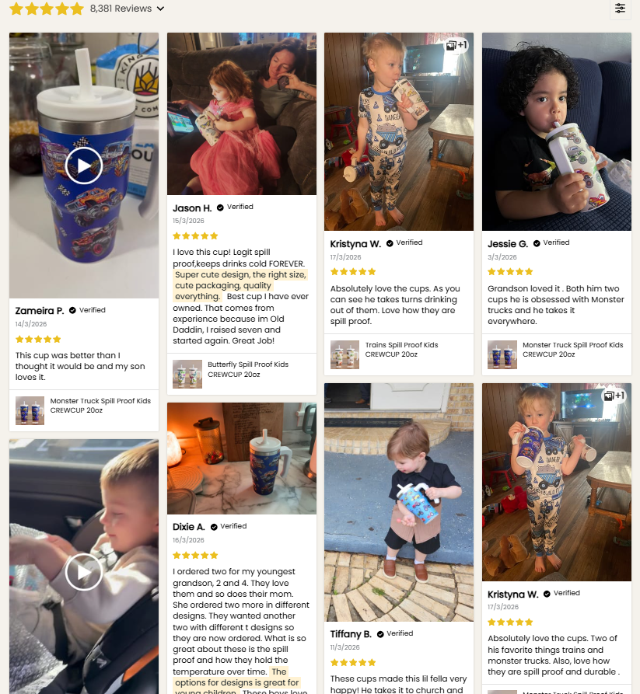The image size is (640, 694).
Task: Select the Butterfly CREWCUP product thumbnail
Action: (187, 374)
